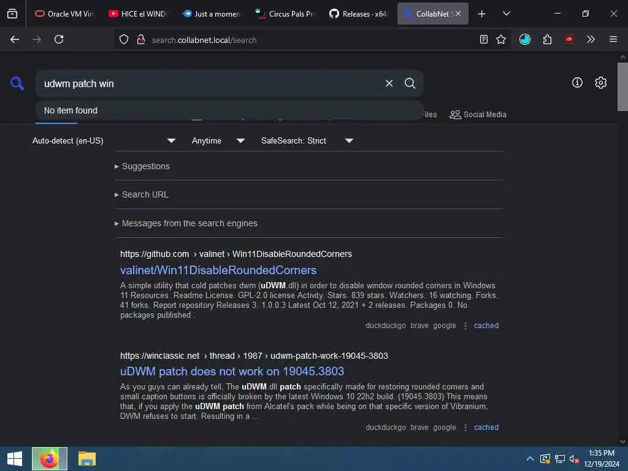Open the Windows Start menu
Viewport: 628px width, 471px height.
coord(15,459)
